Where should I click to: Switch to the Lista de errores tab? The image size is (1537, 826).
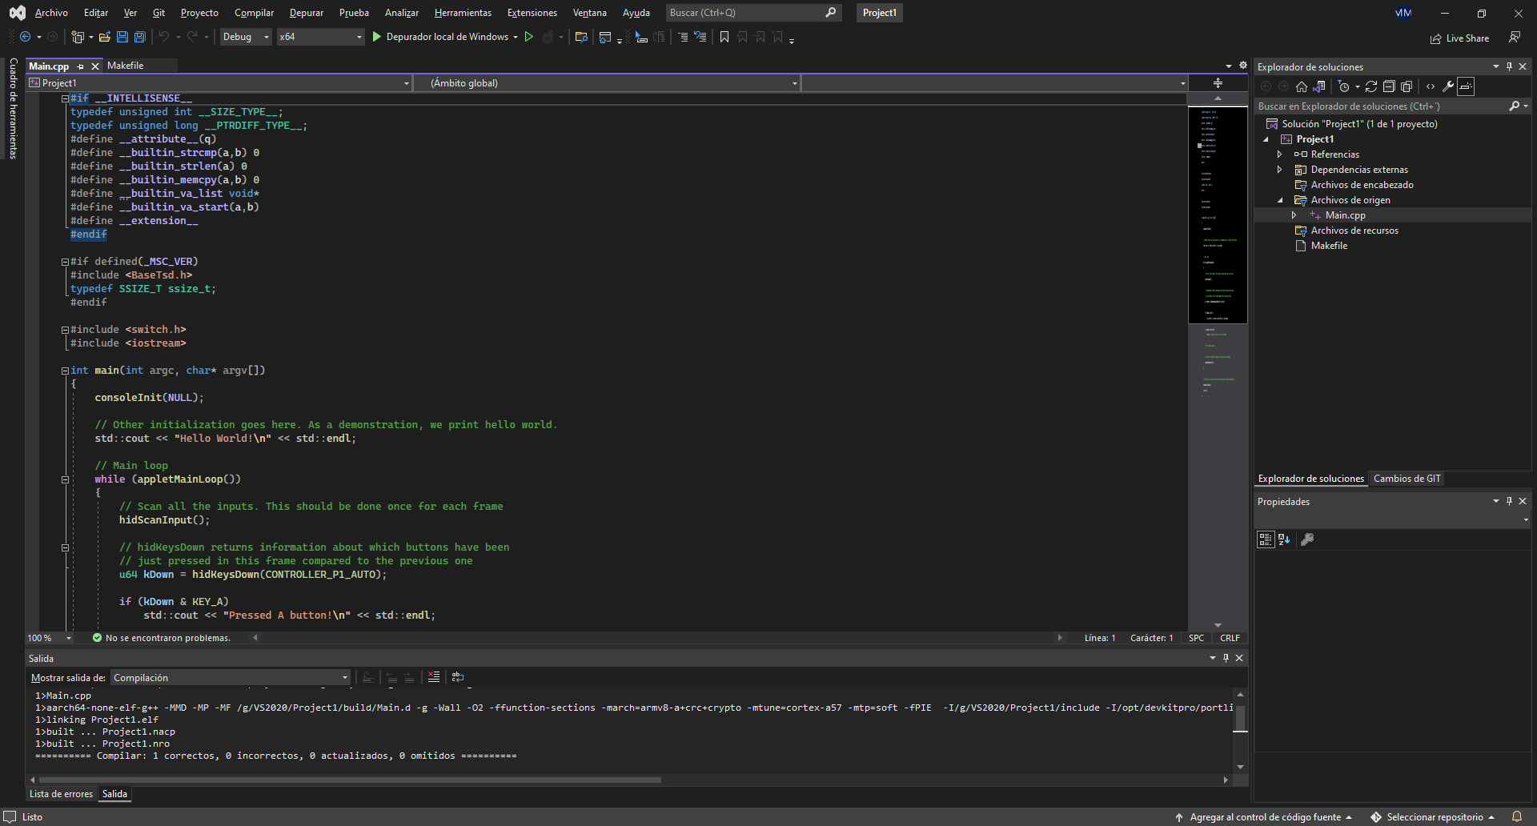tap(61, 794)
